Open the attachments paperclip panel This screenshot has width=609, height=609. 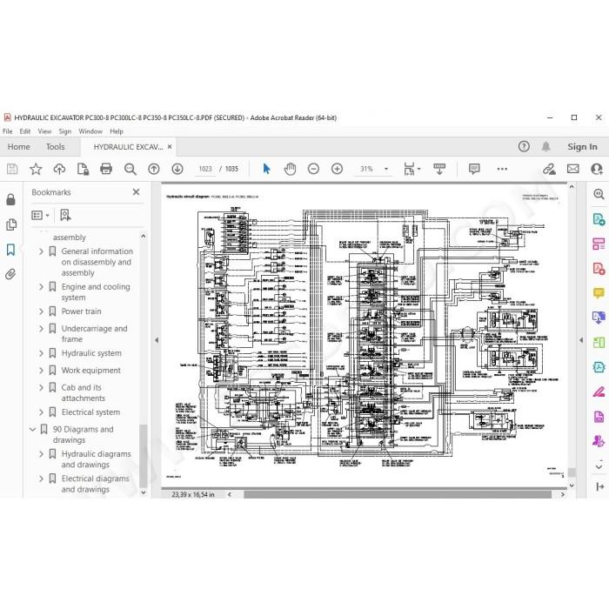coord(10,275)
